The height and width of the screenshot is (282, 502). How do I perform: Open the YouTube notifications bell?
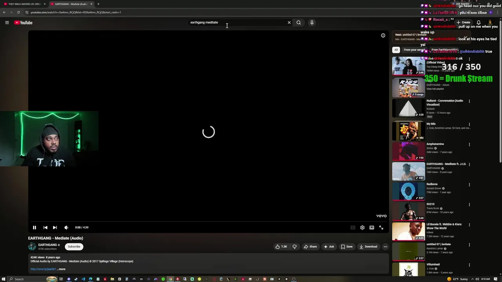pos(478,22)
